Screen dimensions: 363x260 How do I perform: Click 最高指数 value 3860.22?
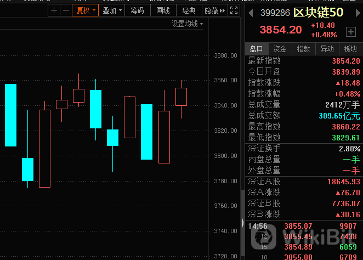pyautogui.click(x=346, y=127)
